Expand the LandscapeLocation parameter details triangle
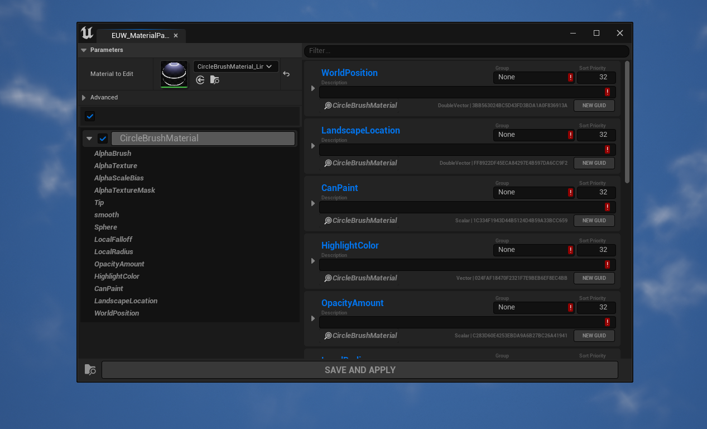The height and width of the screenshot is (429, 707). click(312, 146)
